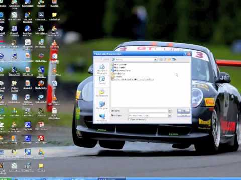Expand the File name history dropdown arrow
The width and height of the screenshot is (241, 180).
pos(170,111)
